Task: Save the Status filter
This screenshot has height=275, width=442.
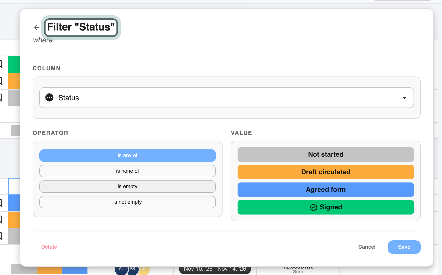Action: point(404,247)
